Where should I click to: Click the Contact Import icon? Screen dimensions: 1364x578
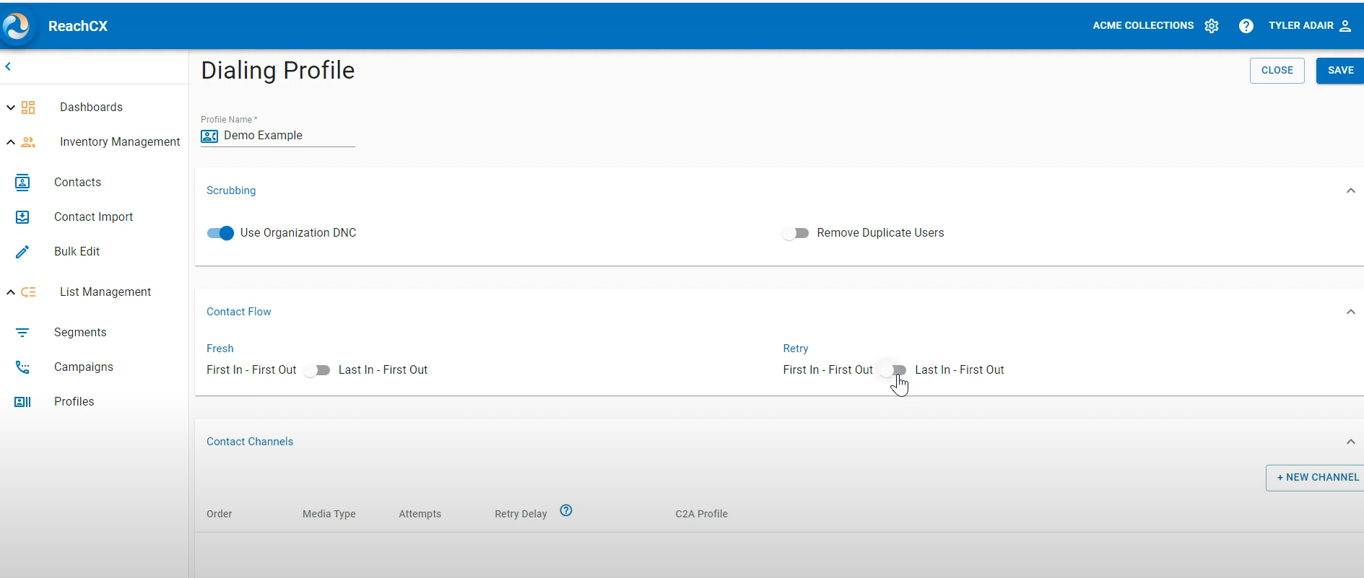click(x=22, y=217)
